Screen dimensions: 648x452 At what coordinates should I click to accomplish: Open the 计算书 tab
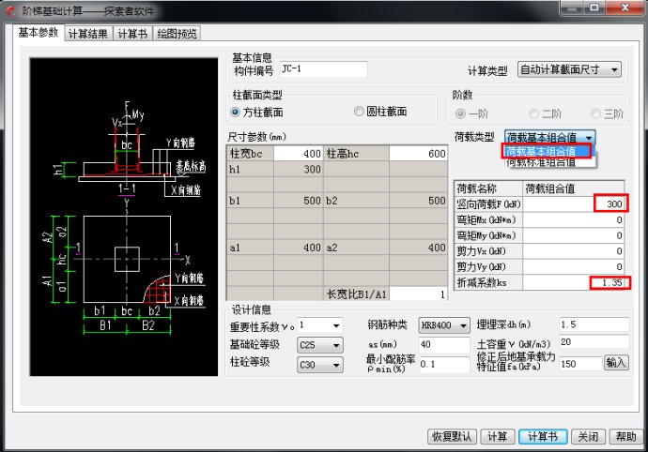point(132,34)
